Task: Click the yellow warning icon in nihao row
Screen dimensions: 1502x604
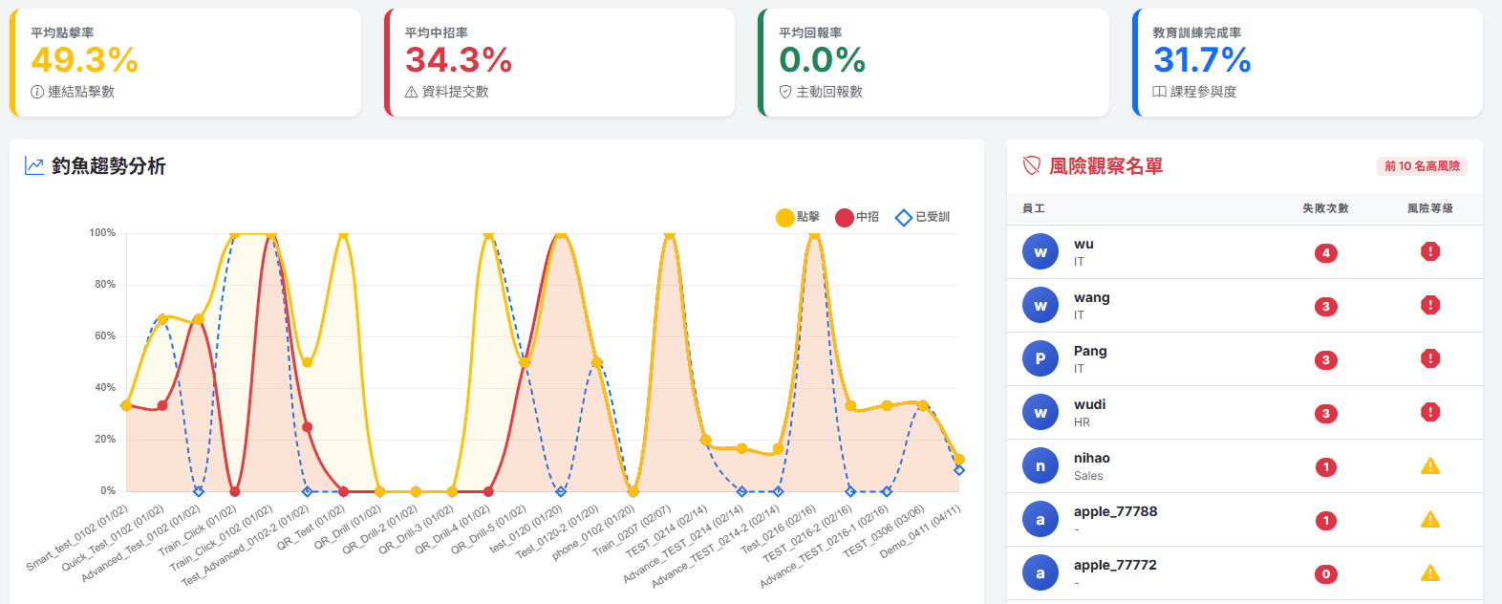Action: tap(1430, 465)
